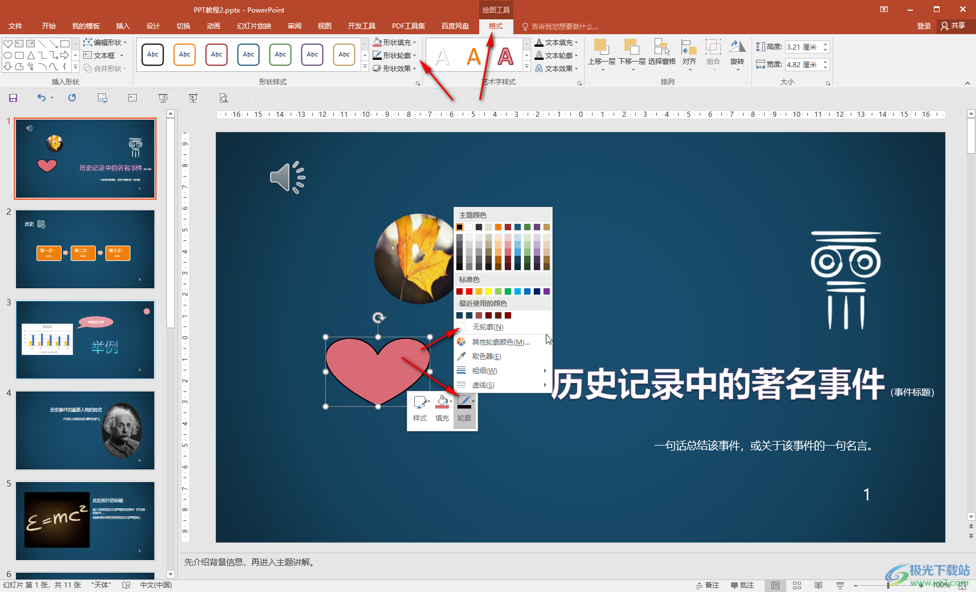Screen dimensions: 976x592
Task: Expand Weight (粗细) submenu
Action: [503, 370]
